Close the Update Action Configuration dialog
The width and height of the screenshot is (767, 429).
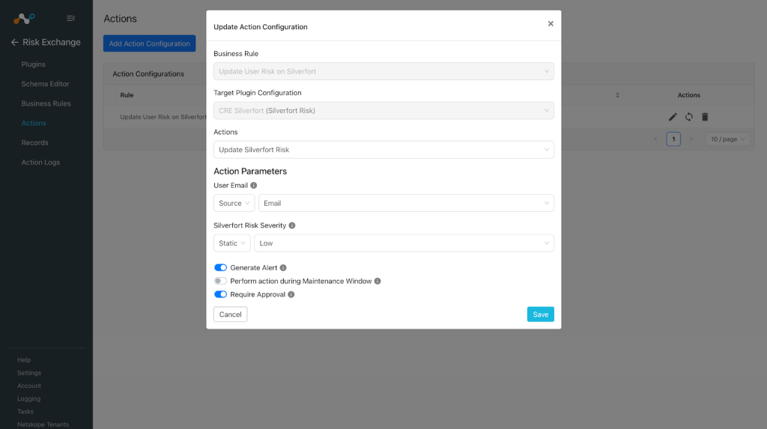coord(551,23)
